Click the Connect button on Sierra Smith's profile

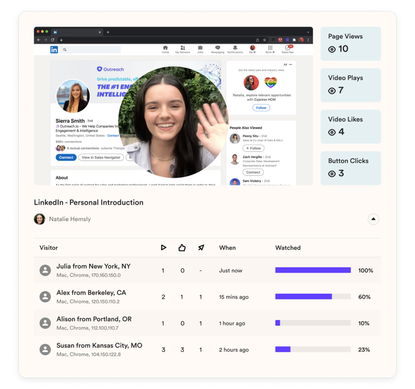coord(66,157)
